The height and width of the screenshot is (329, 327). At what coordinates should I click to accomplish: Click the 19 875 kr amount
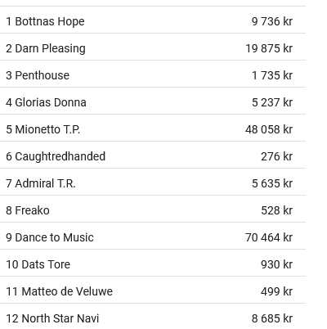[x=269, y=48]
